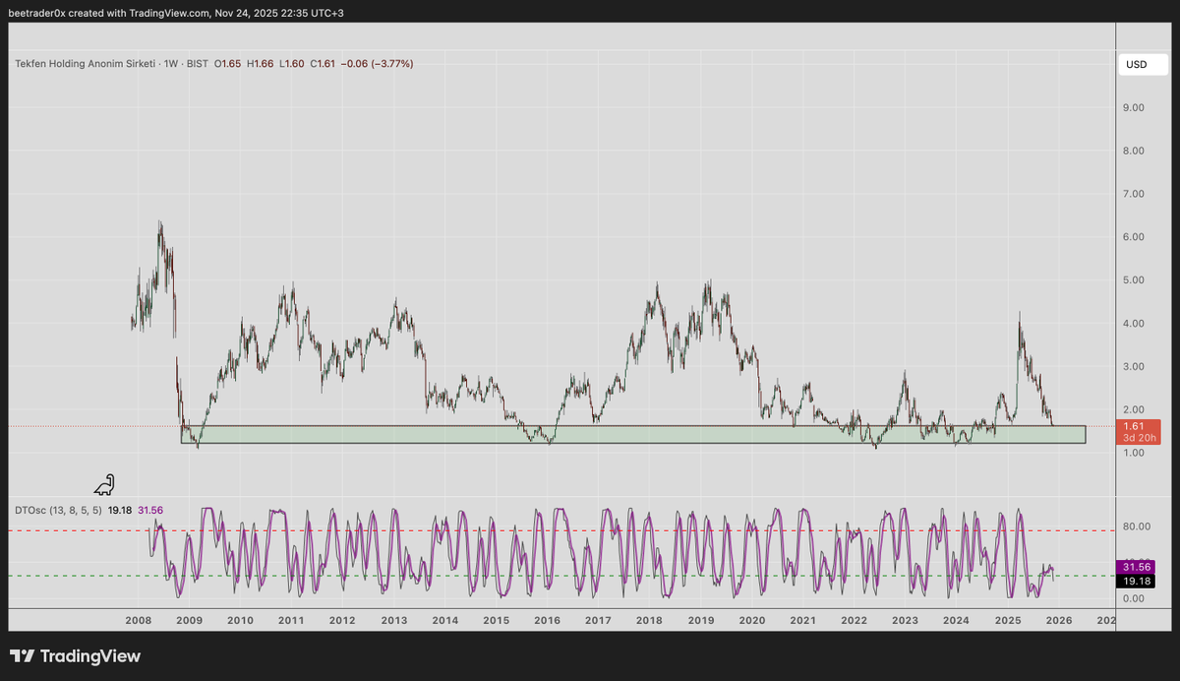Click the high value H1.66
This screenshot has height=681, width=1180.
pyautogui.click(x=260, y=64)
